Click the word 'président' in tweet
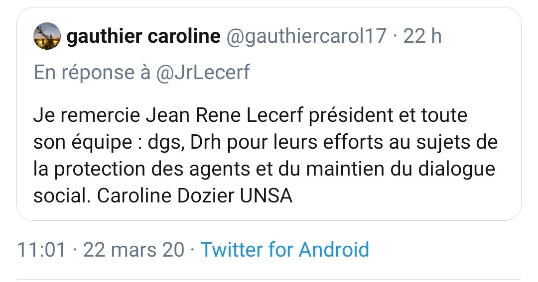This screenshot has width=538, height=282. 351,115
